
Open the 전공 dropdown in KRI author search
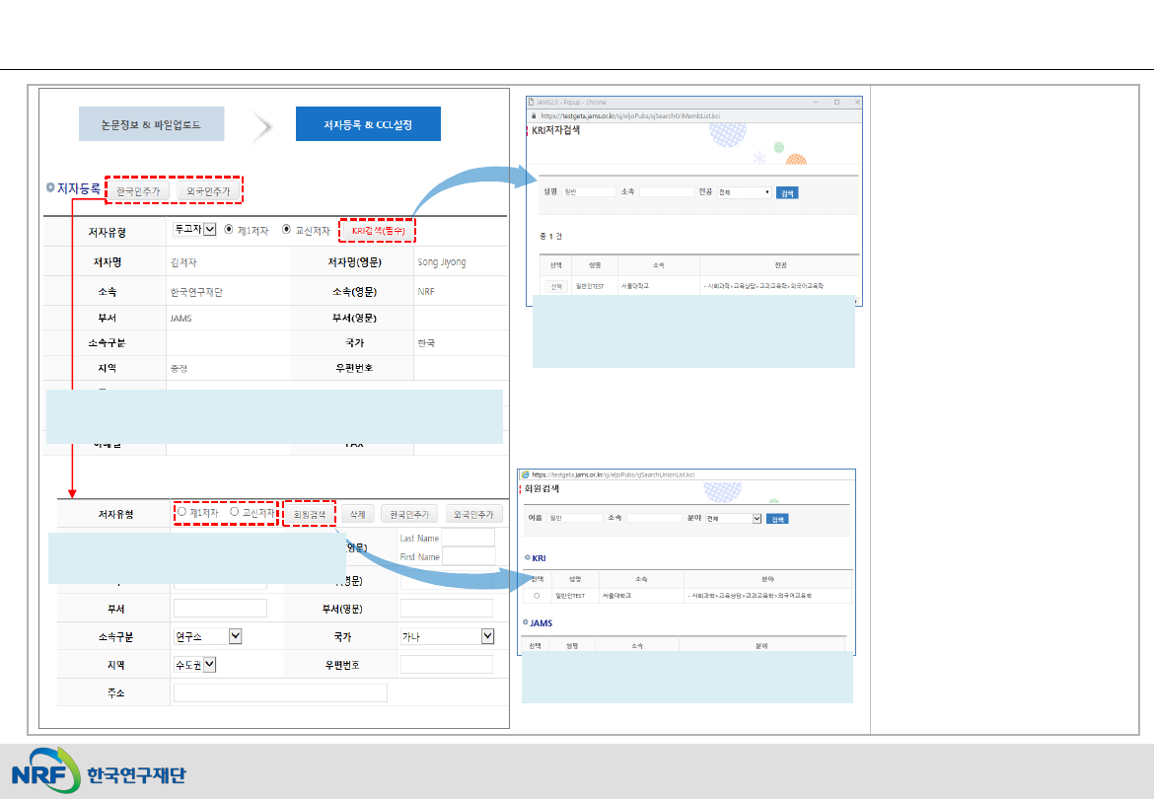coord(744,192)
